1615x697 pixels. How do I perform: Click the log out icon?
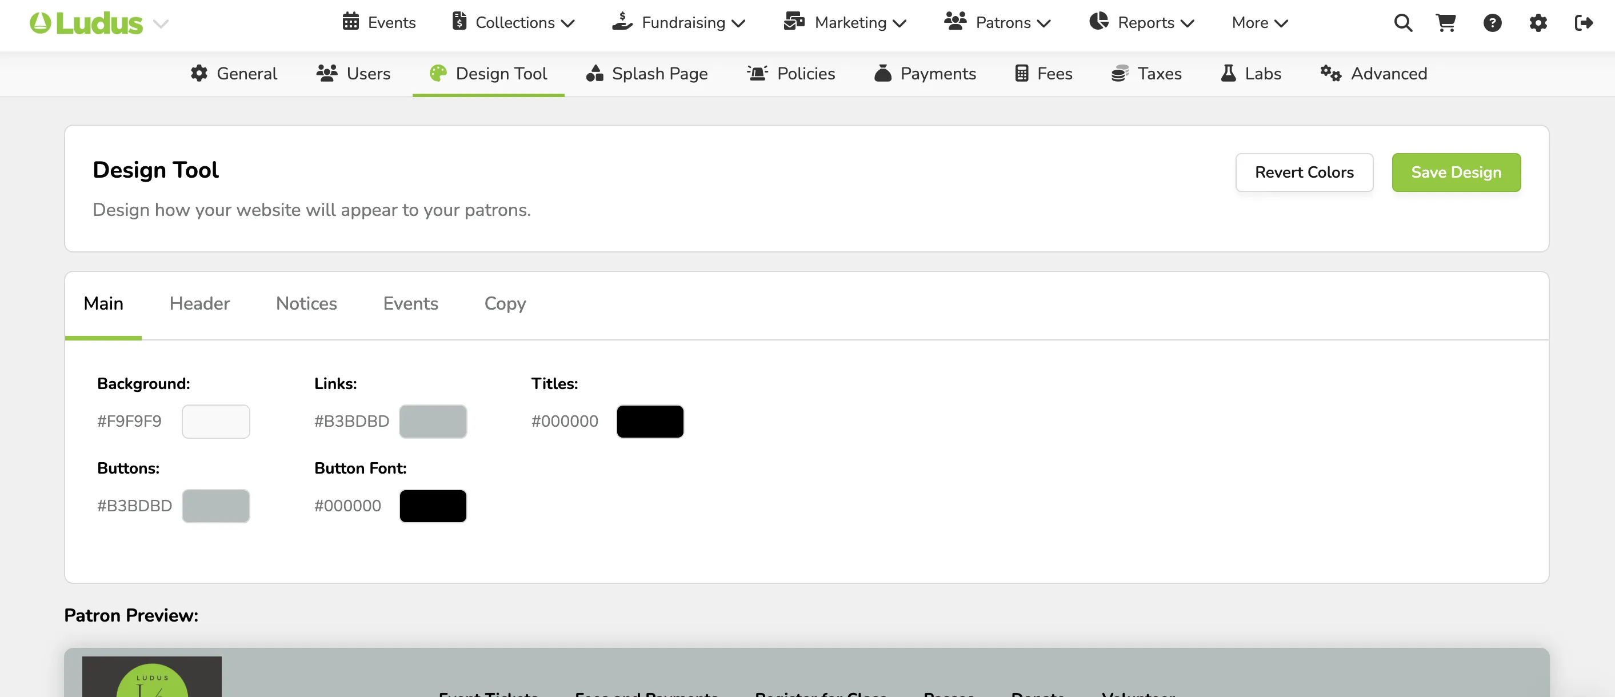pos(1584,23)
